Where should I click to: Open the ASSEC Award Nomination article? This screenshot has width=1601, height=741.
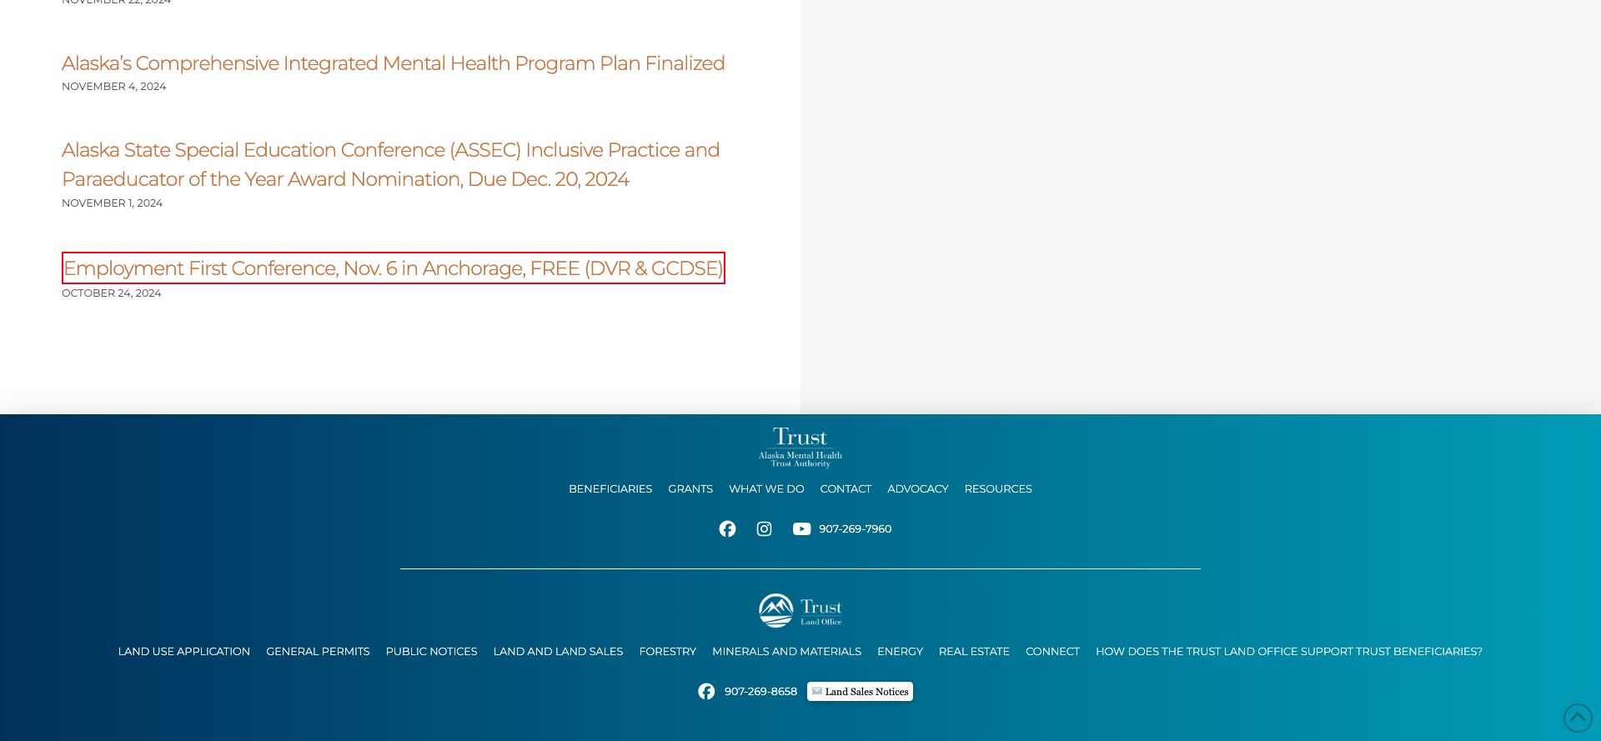390,164
